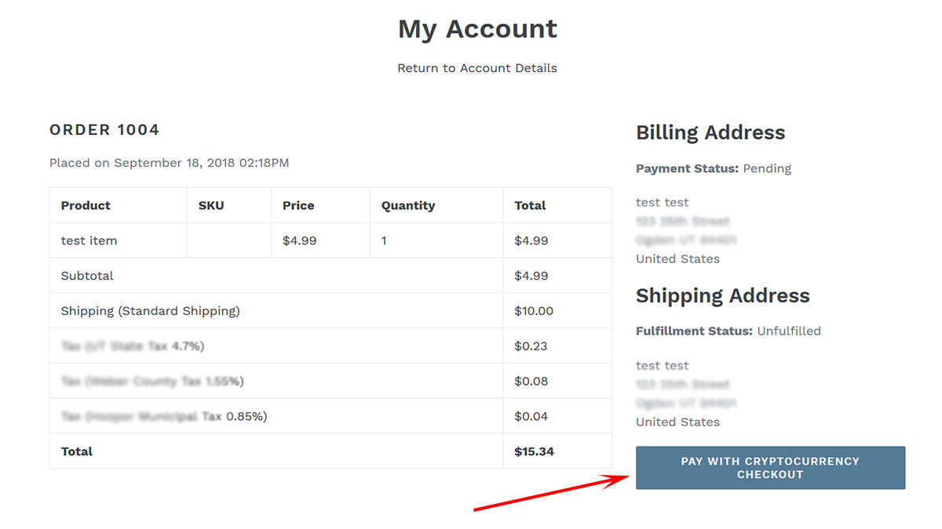Click the Quantity column header
Viewport: 942px width, 529px height.
click(408, 205)
